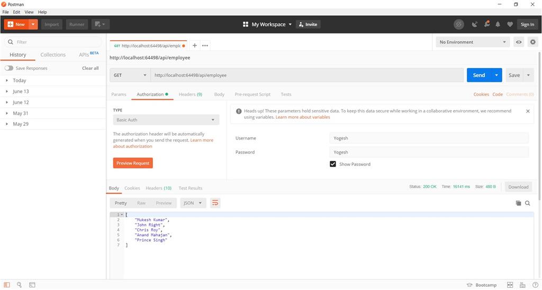Open the Test Results tab
The image size is (542, 290).
pyautogui.click(x=191, y=188)
